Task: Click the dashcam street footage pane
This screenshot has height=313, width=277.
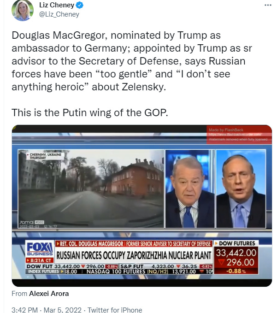Action: (x=91, y=189)
